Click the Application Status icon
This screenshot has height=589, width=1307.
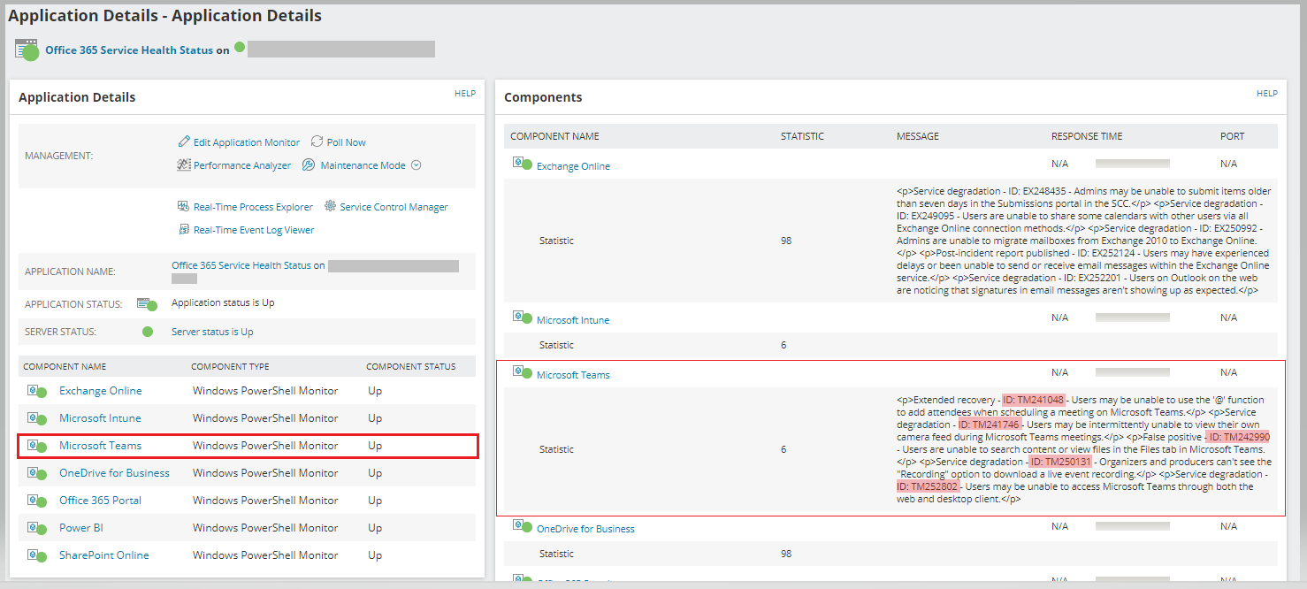tap(147, 303)
